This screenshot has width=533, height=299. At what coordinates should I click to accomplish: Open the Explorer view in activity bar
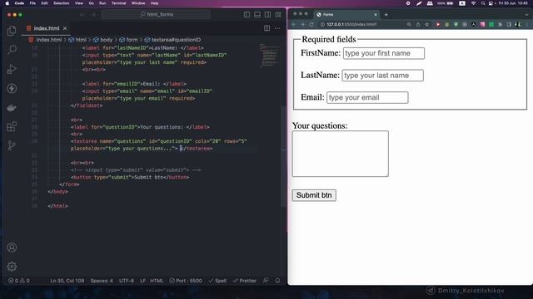pos(12,31)
